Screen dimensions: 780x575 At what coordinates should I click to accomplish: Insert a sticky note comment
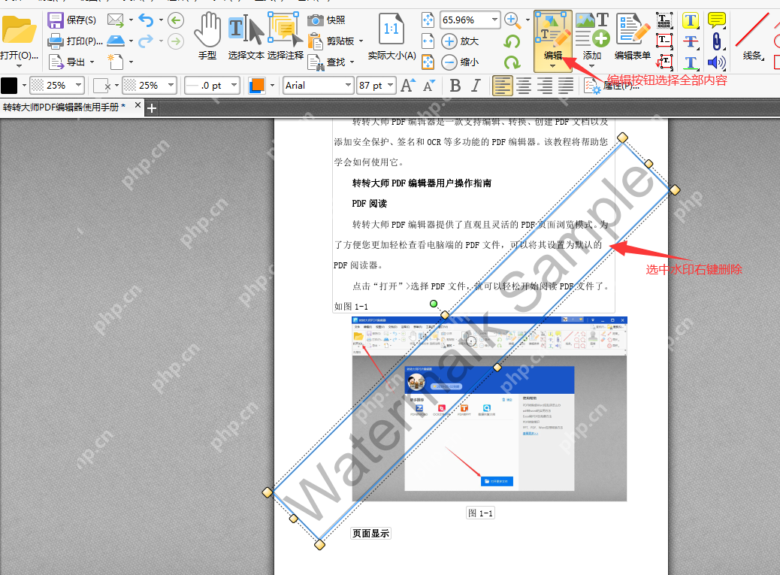click(x=718, y=19)
